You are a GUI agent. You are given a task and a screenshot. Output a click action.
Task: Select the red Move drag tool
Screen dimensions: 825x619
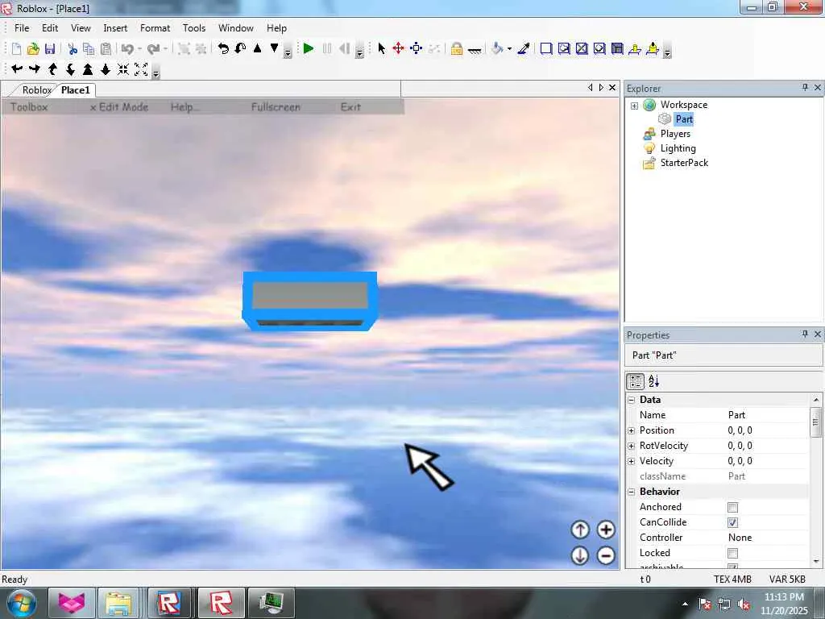pos(399,49)
